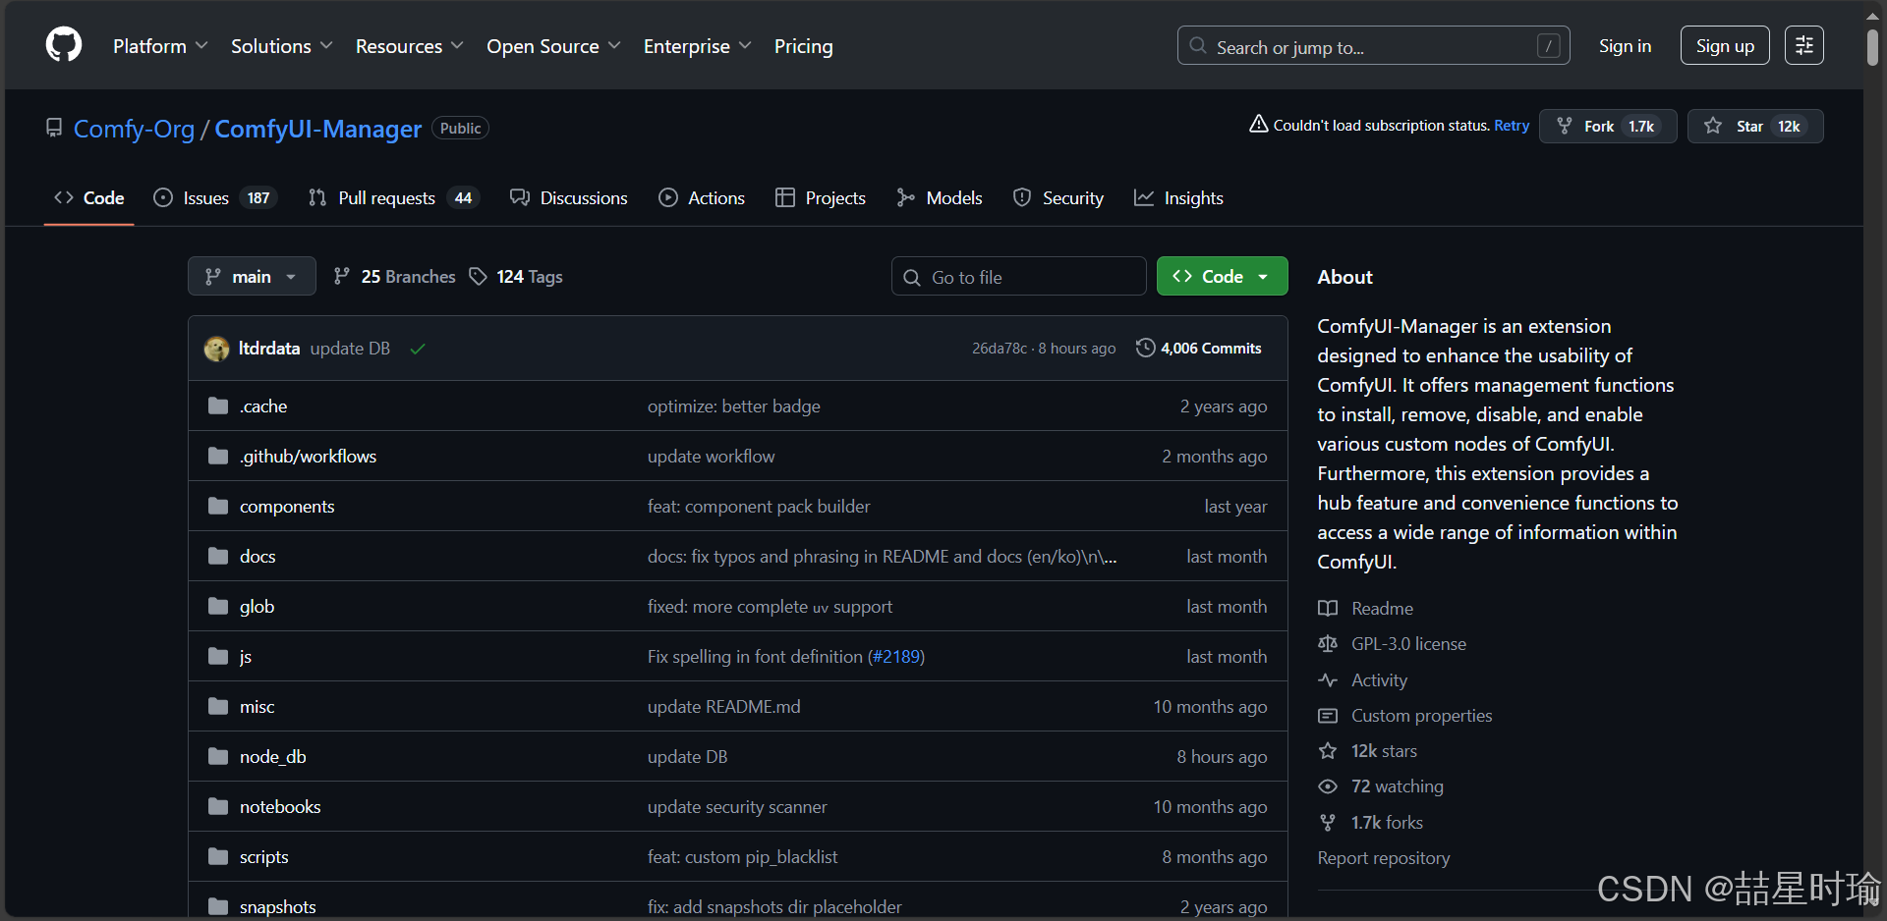Click the star icon beside 12k stars
1887x921 pixels.
(1328, 751)
